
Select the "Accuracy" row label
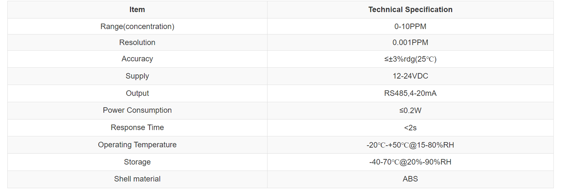[137, 59]
